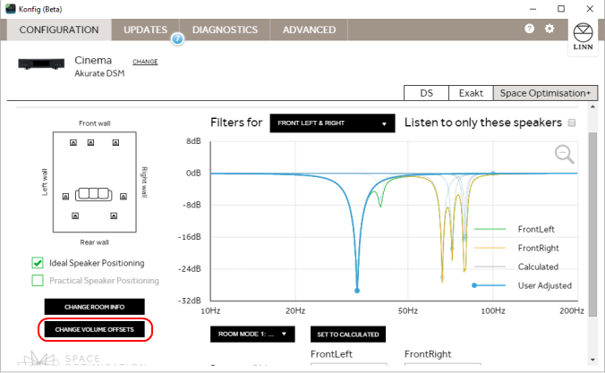Click the sofa listening position icon
This screenshot has width=605, height=373.
click(x=94, y=194)
